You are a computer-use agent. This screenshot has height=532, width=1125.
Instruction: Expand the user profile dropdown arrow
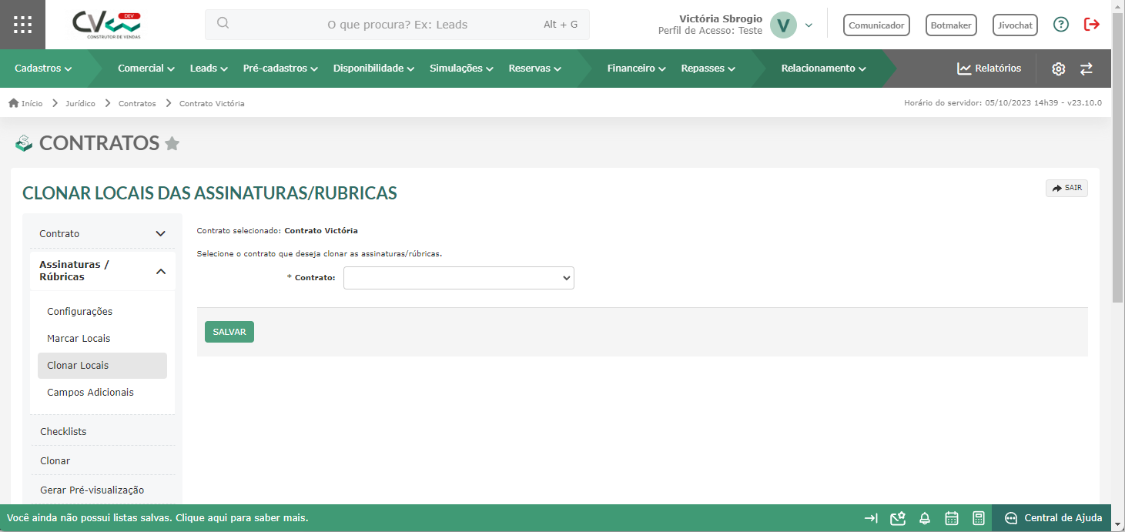click(809, 25)
